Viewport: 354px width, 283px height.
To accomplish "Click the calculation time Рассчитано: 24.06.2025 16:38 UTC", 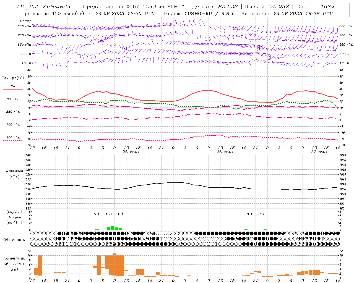I will click(x=287, y=14).
